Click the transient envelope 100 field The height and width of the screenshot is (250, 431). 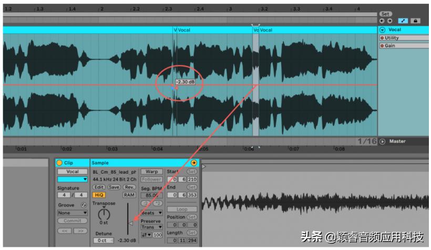tap(158, 235)
